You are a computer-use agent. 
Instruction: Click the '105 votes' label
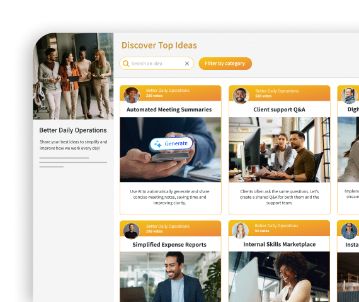click(x=154, y=232)
